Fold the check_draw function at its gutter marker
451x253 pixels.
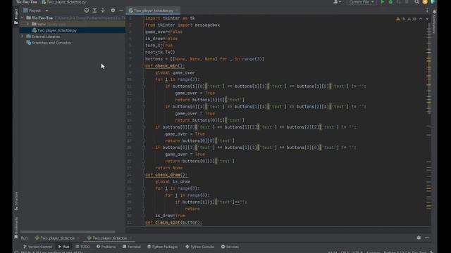click(143, 175)
